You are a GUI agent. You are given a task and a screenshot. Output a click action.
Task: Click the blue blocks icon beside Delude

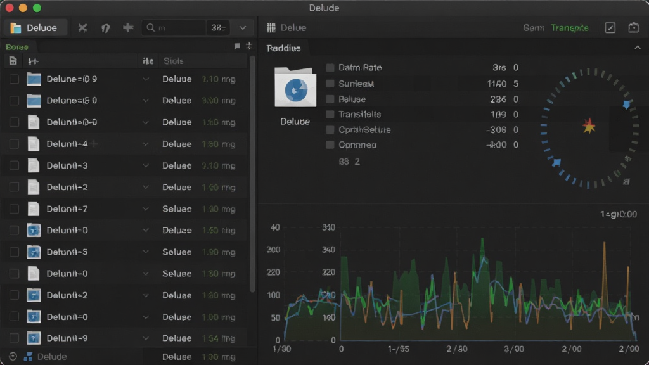[28, 356]
